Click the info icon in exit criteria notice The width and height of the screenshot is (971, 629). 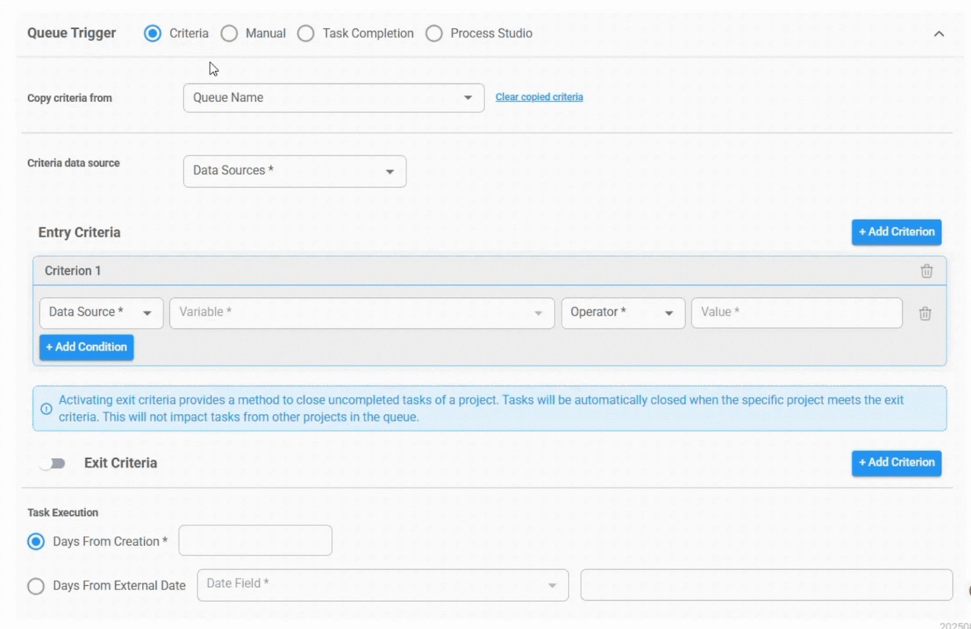(46, 409)
